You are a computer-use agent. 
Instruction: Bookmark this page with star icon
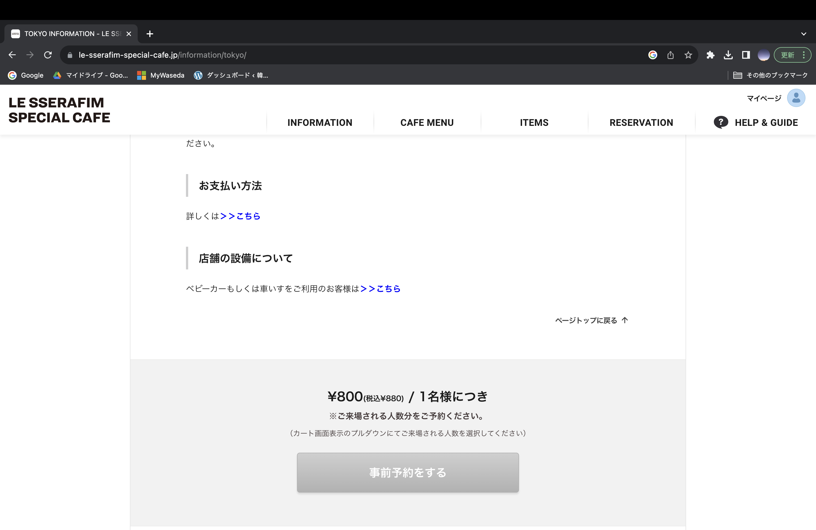(x=688, y=55)
